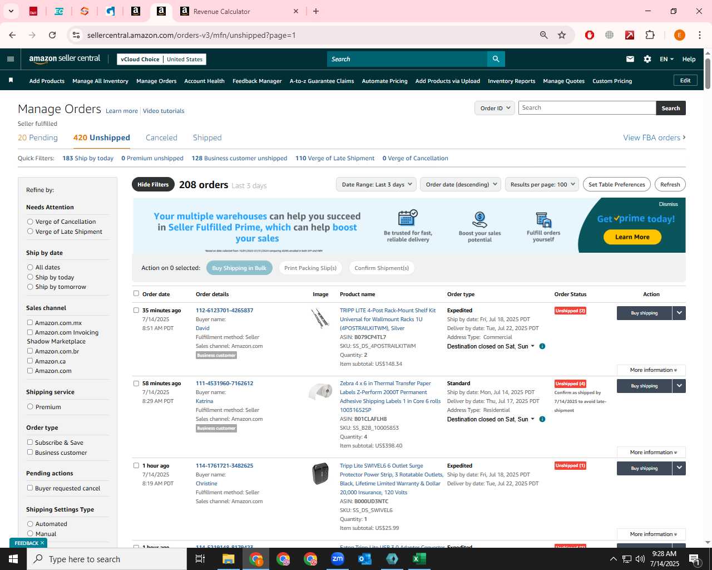The height and width of the screenshot is (570, 712).
Task: Tick the select-all orders checkbox in header
Action: [x=136, y=293]
